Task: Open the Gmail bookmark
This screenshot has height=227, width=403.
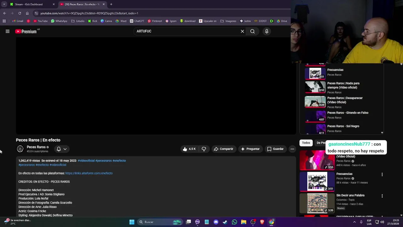Action: point(18,21)
